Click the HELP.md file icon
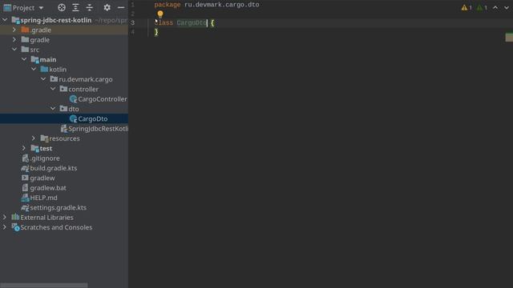 (x=25, y=198)
